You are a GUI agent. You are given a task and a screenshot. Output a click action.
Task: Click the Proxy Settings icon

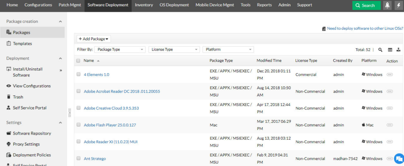[x=9, y=144]
